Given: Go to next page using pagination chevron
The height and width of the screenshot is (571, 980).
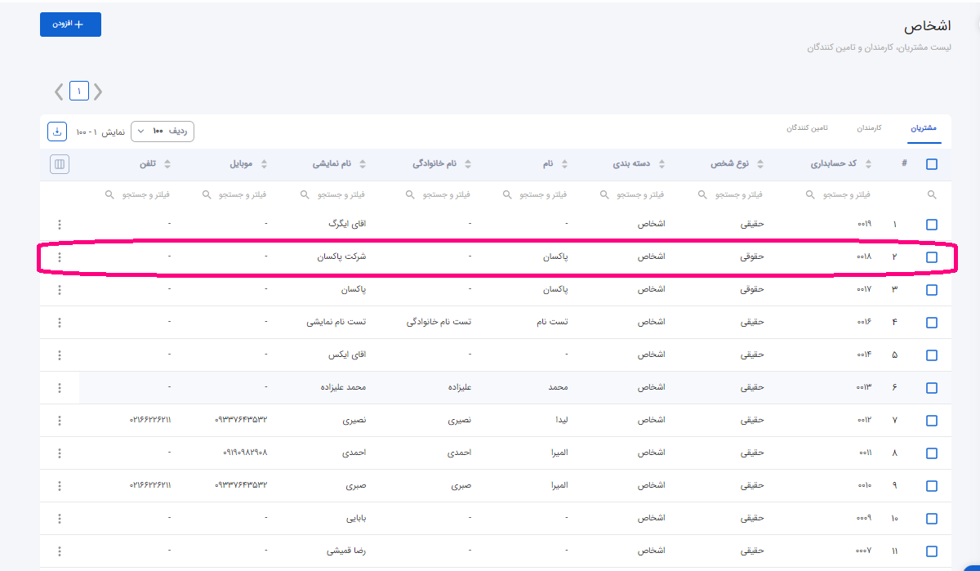Looking at the screenshot, I should pyautogui.click(x=59, y=91).
